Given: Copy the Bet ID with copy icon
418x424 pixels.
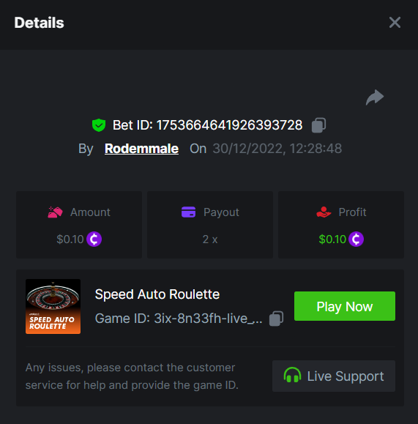Looking at the screenshot, I should pos(318,125).
